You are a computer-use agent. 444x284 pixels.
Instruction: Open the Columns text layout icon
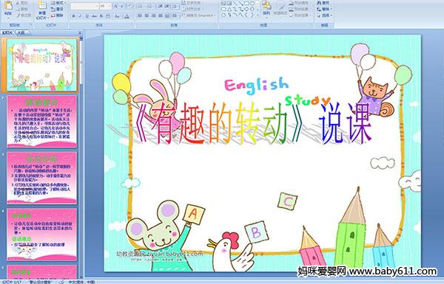coord(175,16)
